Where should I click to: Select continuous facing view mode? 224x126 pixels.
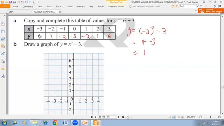(x=183, y=117)
